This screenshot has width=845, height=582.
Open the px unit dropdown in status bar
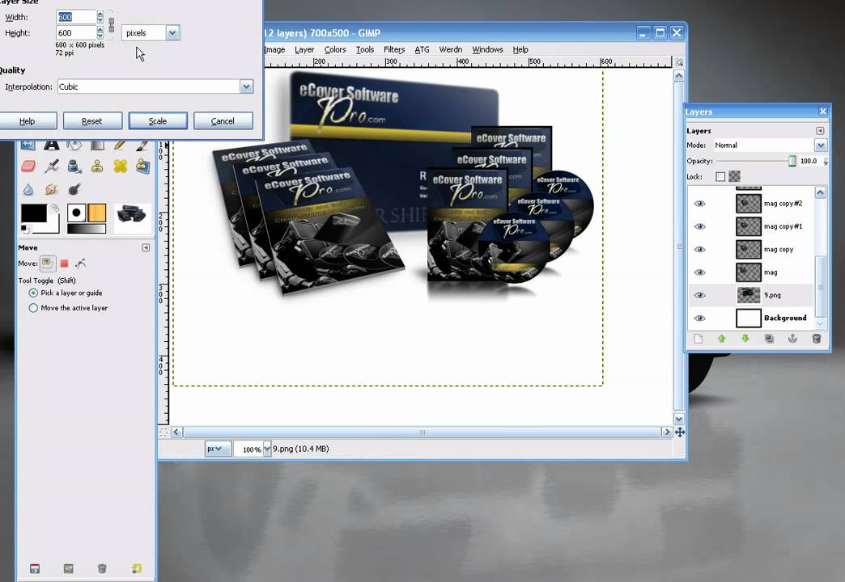tap(218, 449)
